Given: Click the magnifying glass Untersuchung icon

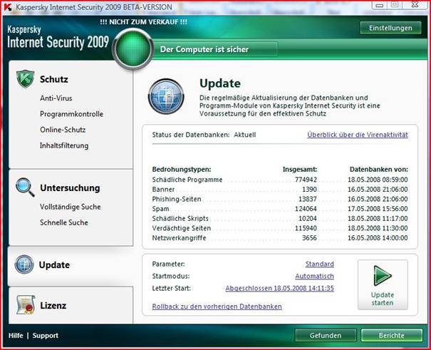Looking at the screenshot, I should point(25,187).
